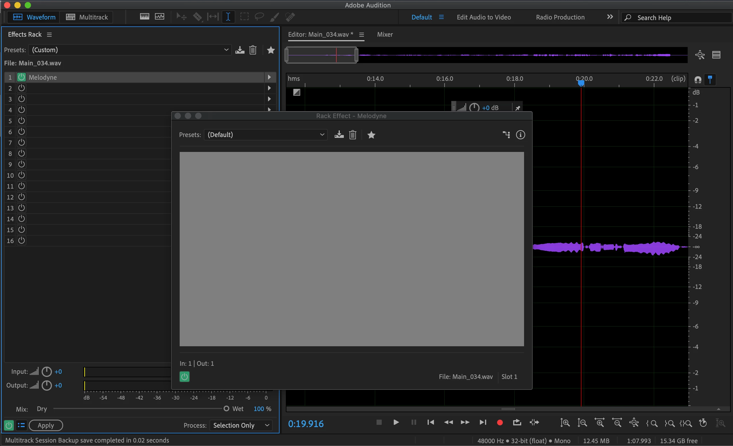Select the Time Selection tool
The height and width of the screenshot is (446, 733).
coord(228,17)
